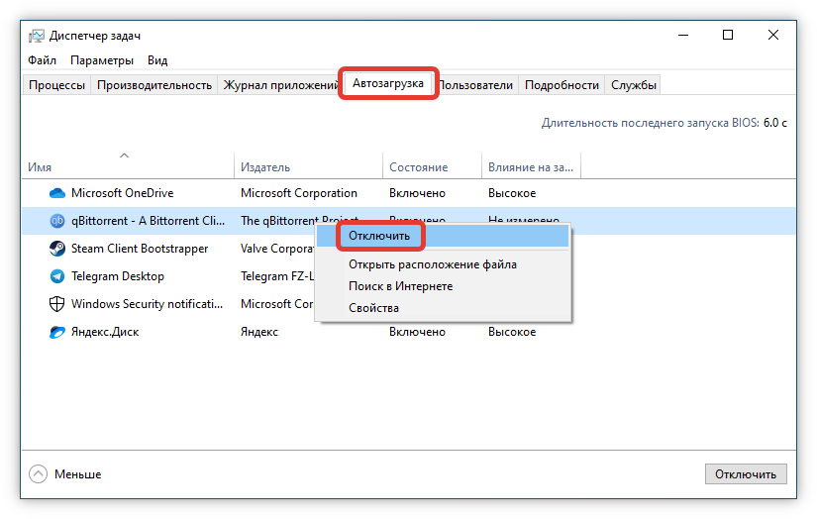Sort by the Состояние column header
This screenshot has height=519, width=817.
click(x=432, y=164)
